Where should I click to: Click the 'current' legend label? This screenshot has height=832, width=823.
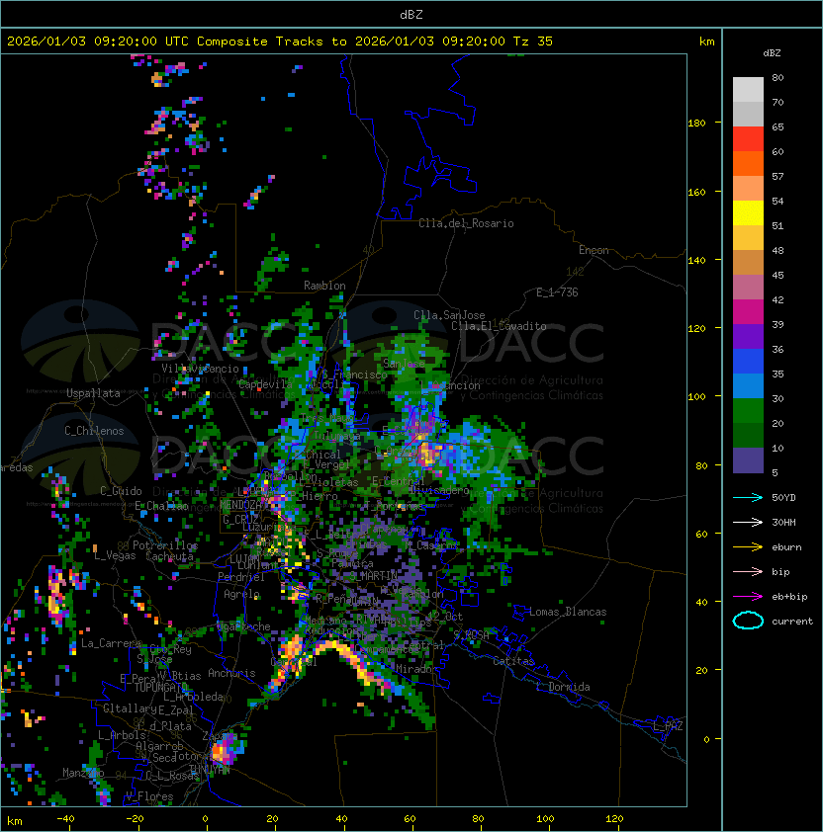(x=792, y=621)
